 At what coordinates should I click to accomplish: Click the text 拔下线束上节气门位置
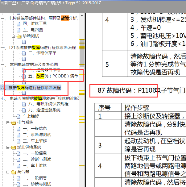point(155,158)
